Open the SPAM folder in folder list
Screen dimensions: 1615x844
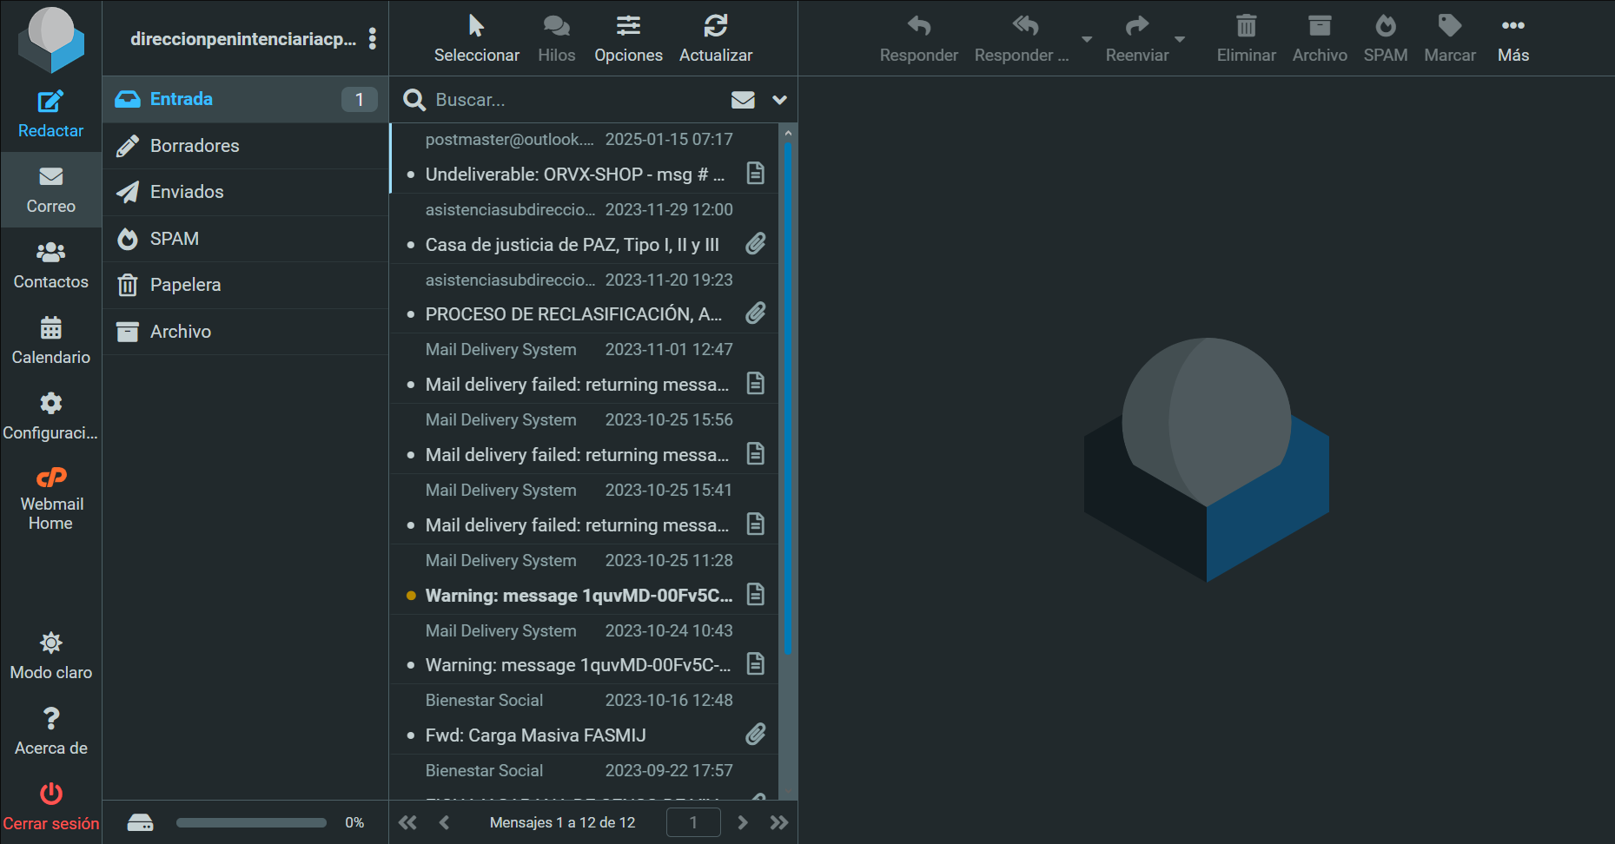point(245,239)
